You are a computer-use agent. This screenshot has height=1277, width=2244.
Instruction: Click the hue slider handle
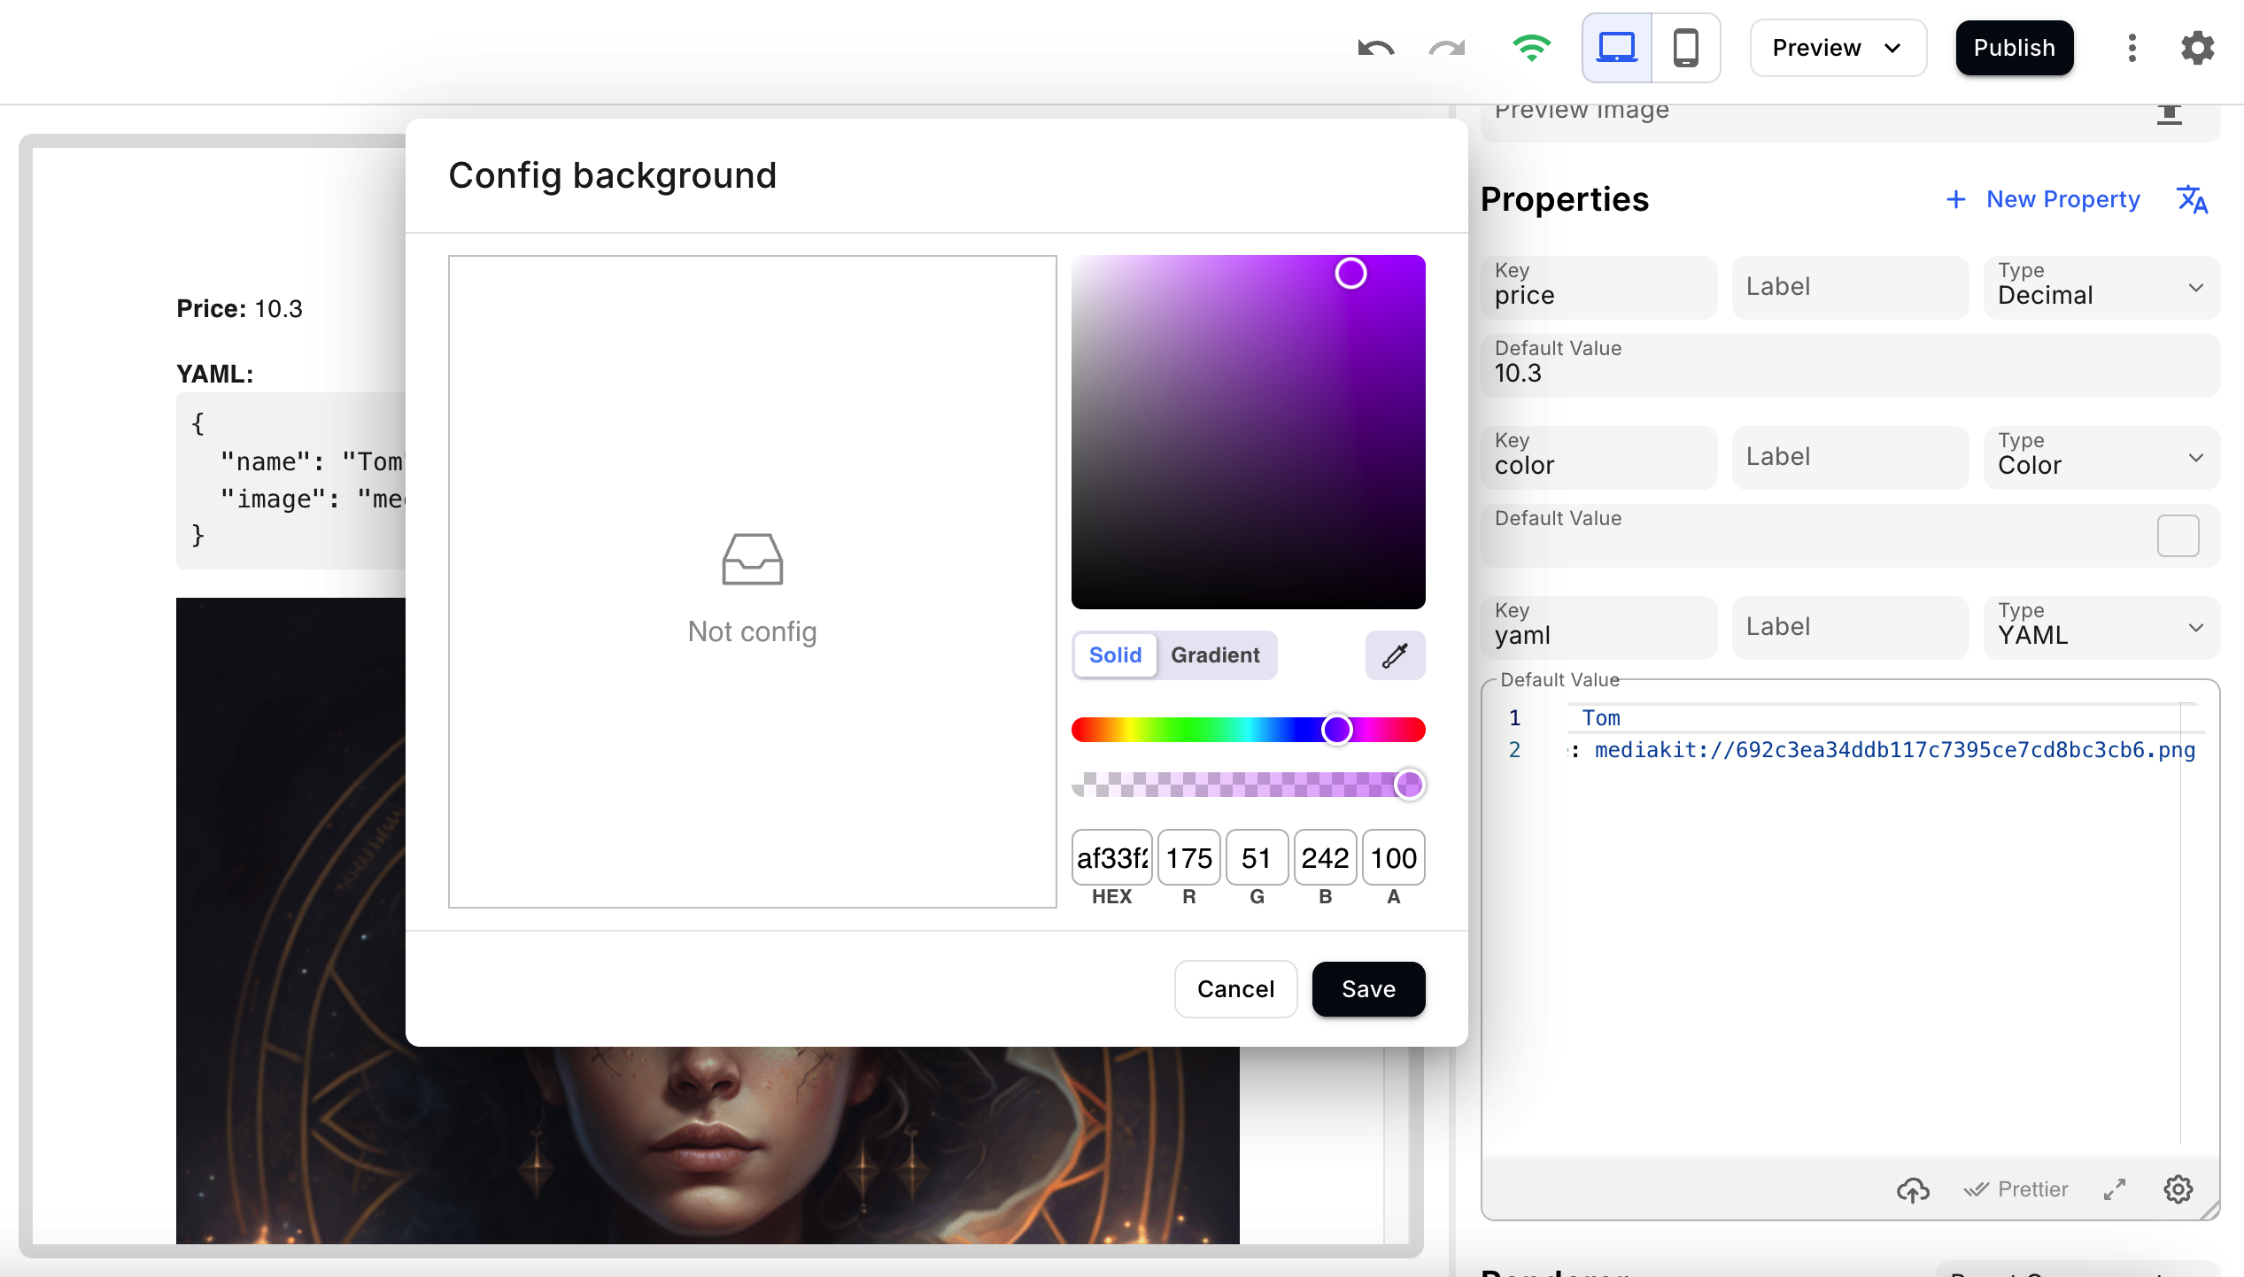(1336, 730)
